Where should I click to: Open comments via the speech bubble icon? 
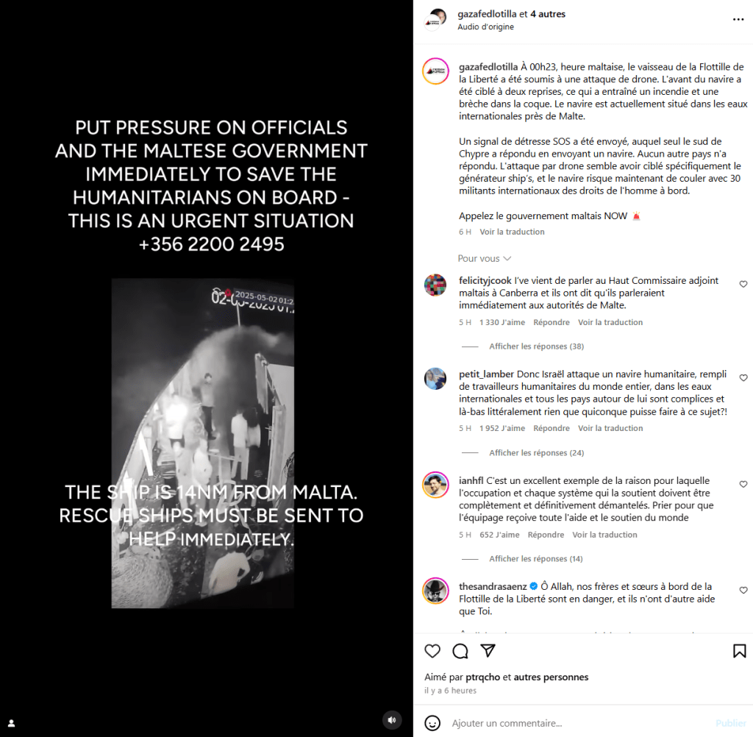pyautogui.click(x=460, y=651)
